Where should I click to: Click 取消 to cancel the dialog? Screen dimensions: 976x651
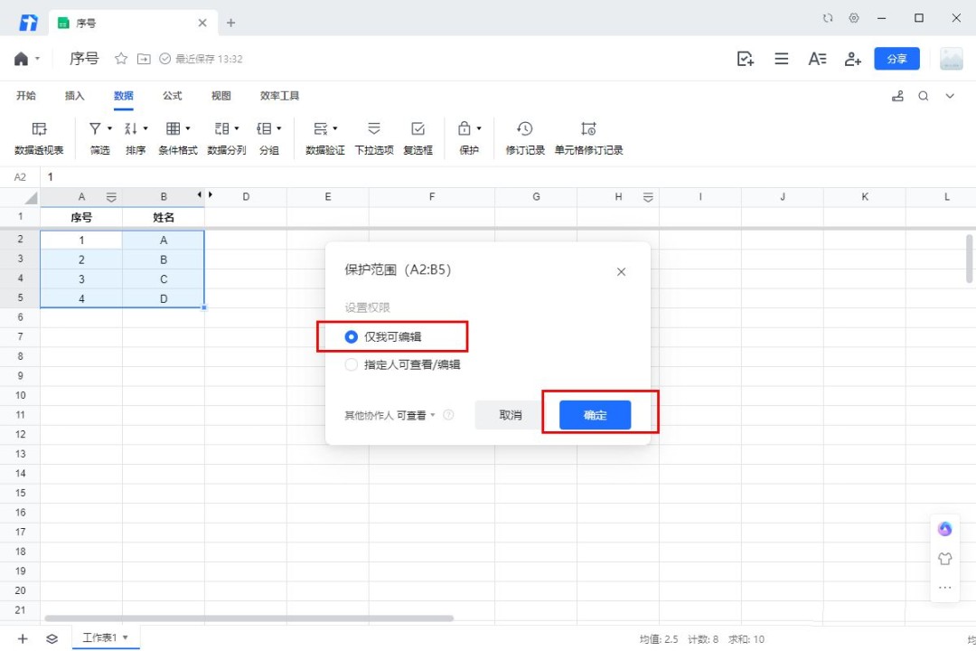coord(511,415)
